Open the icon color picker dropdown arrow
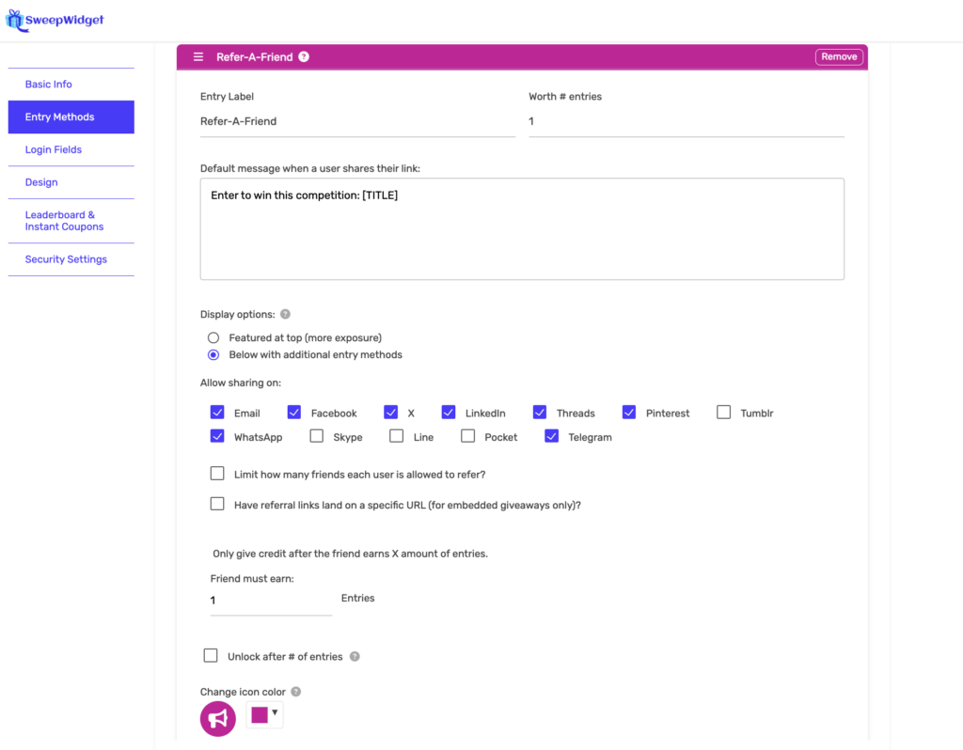The height and width of the screenshot is (750, 963). coord(275,713)
